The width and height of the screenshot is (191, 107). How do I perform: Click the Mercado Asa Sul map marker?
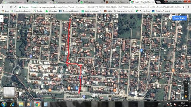click(x=81, y=78)
